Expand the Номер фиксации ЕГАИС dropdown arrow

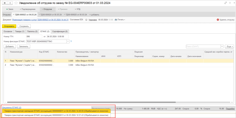point(68,41)
